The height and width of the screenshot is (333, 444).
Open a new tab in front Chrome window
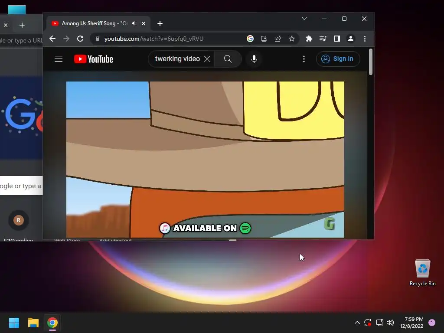[x=160, y=23]
